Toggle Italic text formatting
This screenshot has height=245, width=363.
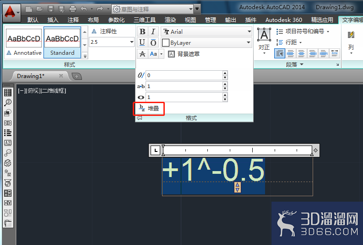click(x=153, y=31)
